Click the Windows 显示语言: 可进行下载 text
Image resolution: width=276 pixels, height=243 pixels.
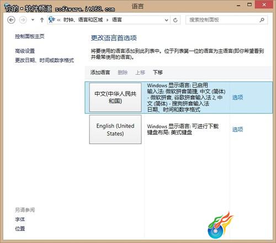183,126
